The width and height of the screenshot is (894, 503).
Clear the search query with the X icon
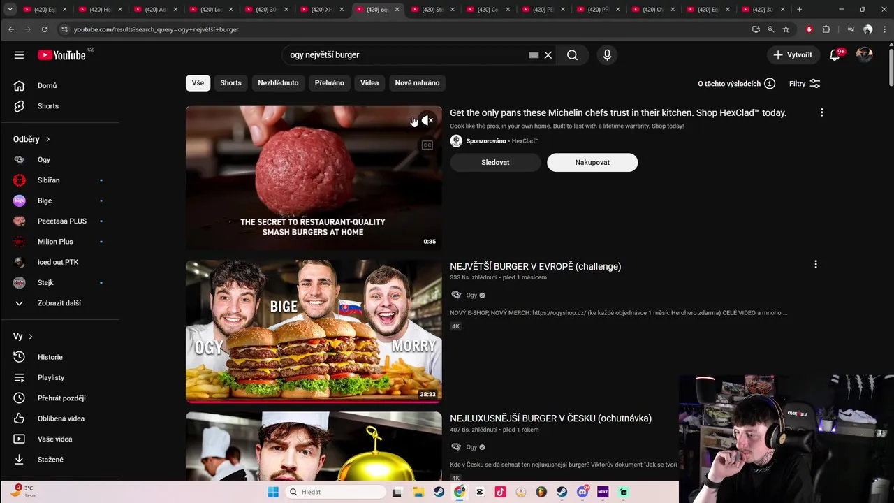[548, 55]
